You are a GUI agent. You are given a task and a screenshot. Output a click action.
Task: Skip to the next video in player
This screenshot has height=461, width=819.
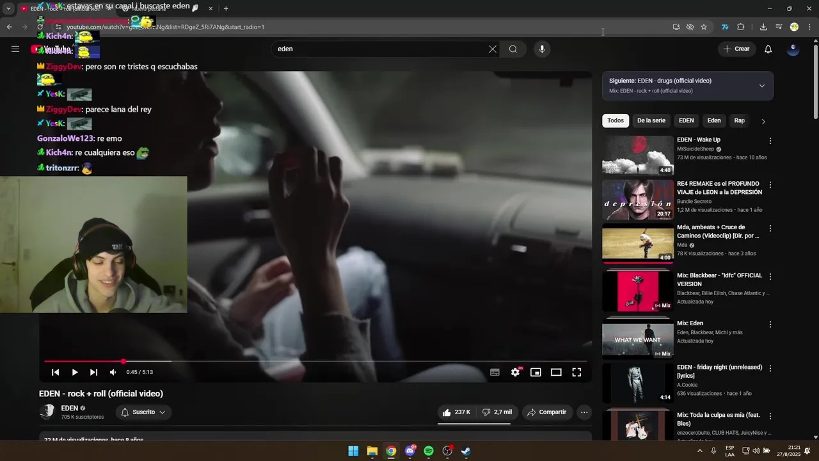[94, 372]
